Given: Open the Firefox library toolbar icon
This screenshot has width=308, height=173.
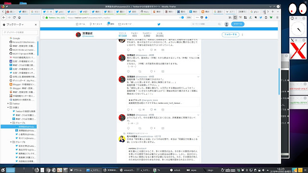Looking at the screenshot, I should coord(230,17).
